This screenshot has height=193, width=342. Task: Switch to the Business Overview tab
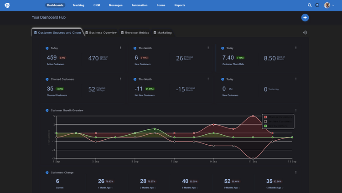point(101,33)
